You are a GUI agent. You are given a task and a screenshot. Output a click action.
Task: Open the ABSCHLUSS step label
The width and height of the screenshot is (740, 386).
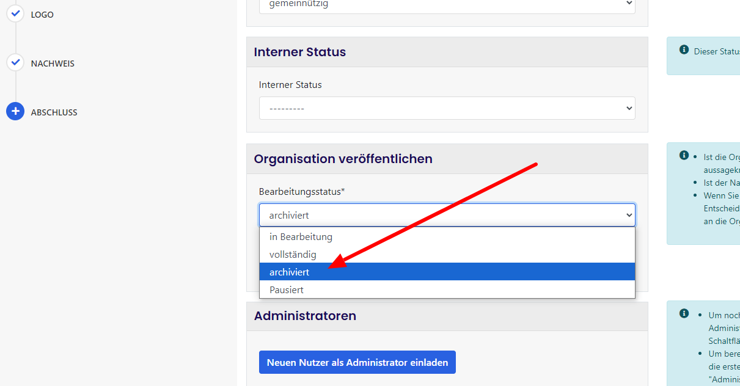click(x=54, y=112)
